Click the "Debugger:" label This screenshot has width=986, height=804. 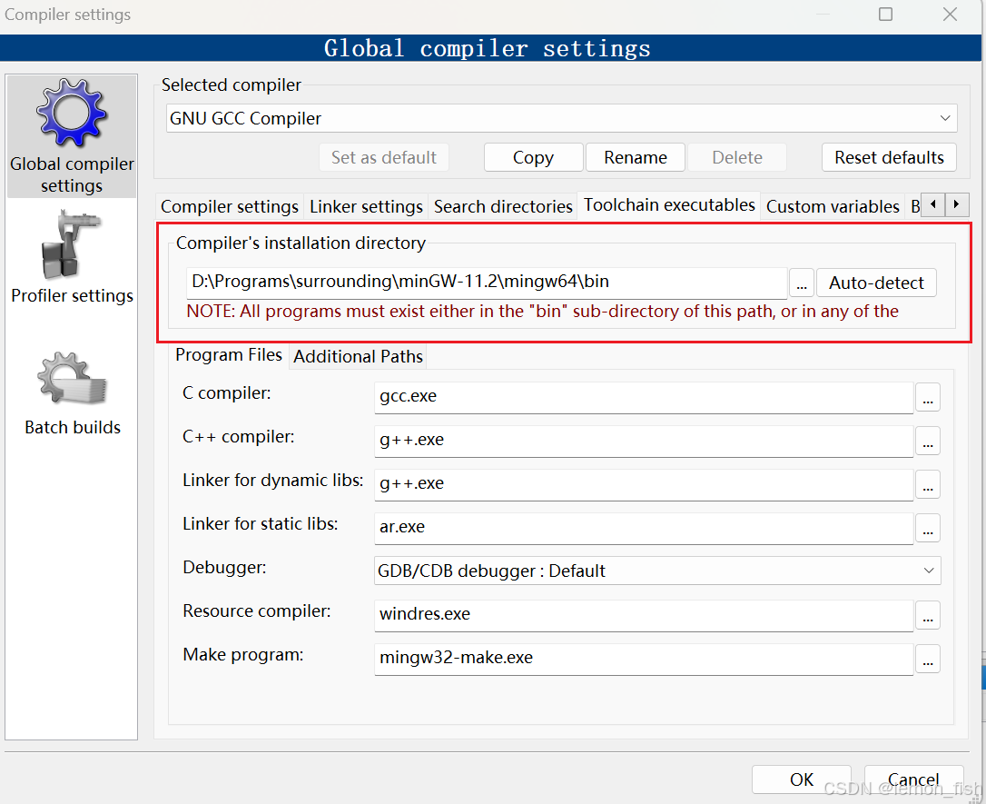pyautogui.click(x=224, y=568)
